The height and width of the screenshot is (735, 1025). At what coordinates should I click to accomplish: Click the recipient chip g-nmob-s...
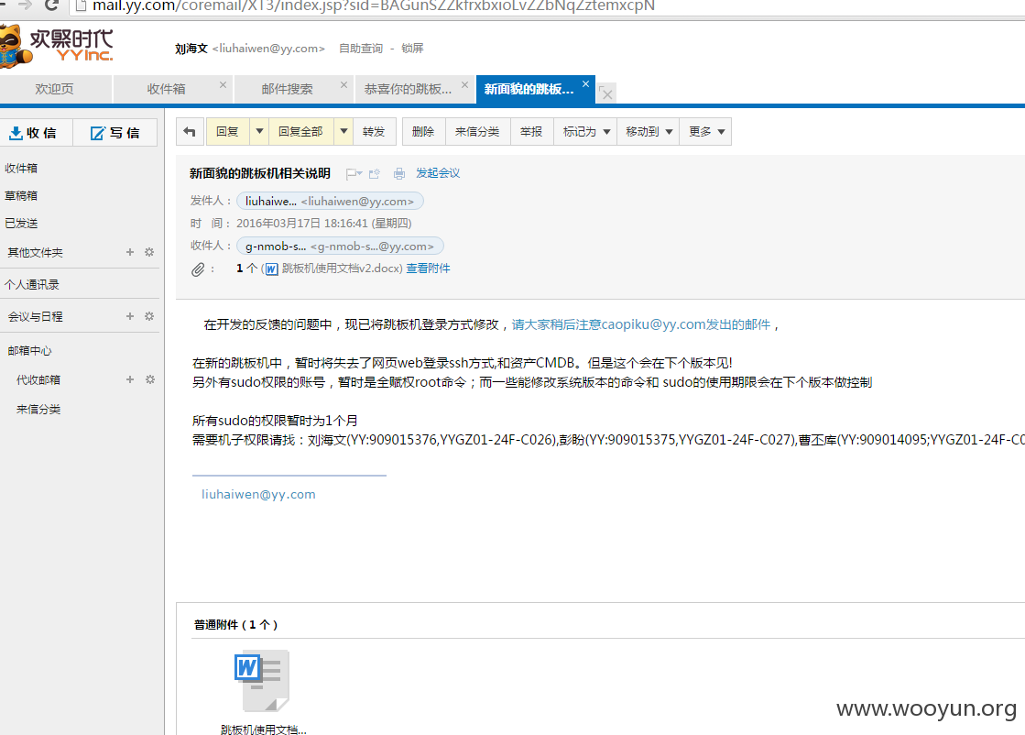point(340,247)
